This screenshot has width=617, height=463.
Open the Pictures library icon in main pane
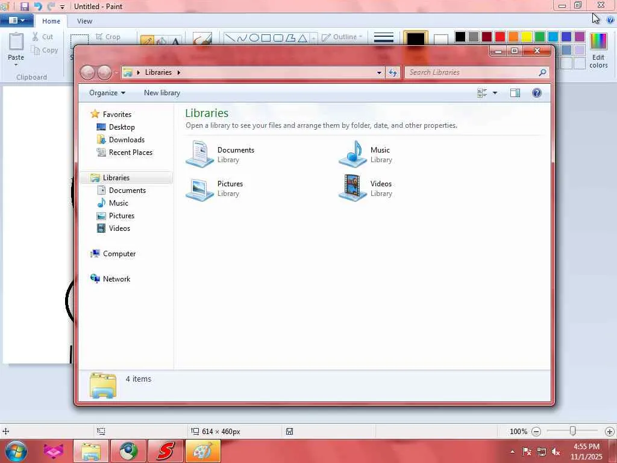[x=199, y=188]
